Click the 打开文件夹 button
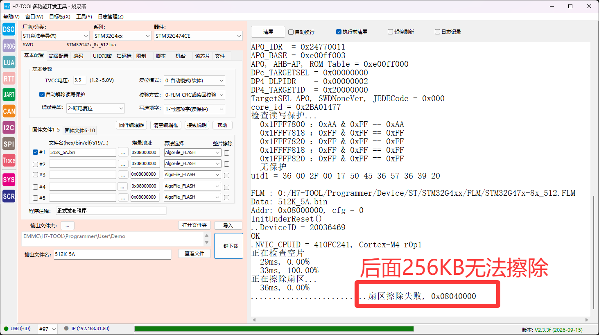 (194, 225)
